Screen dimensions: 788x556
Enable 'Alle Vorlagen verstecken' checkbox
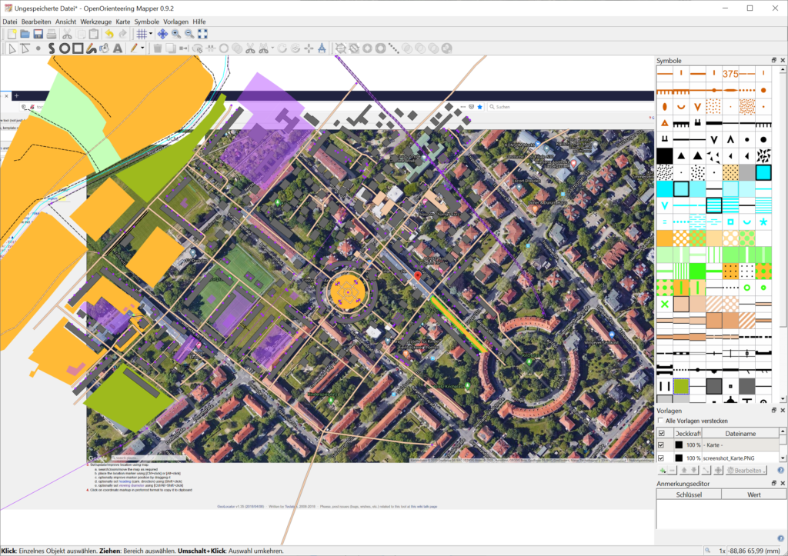pos(660,421)
